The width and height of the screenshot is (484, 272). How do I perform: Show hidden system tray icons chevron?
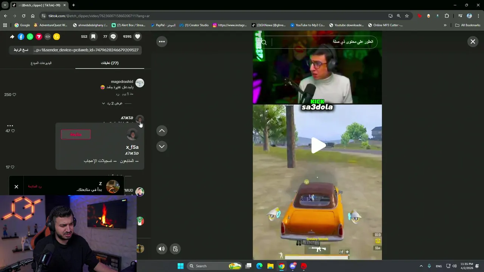421,266
